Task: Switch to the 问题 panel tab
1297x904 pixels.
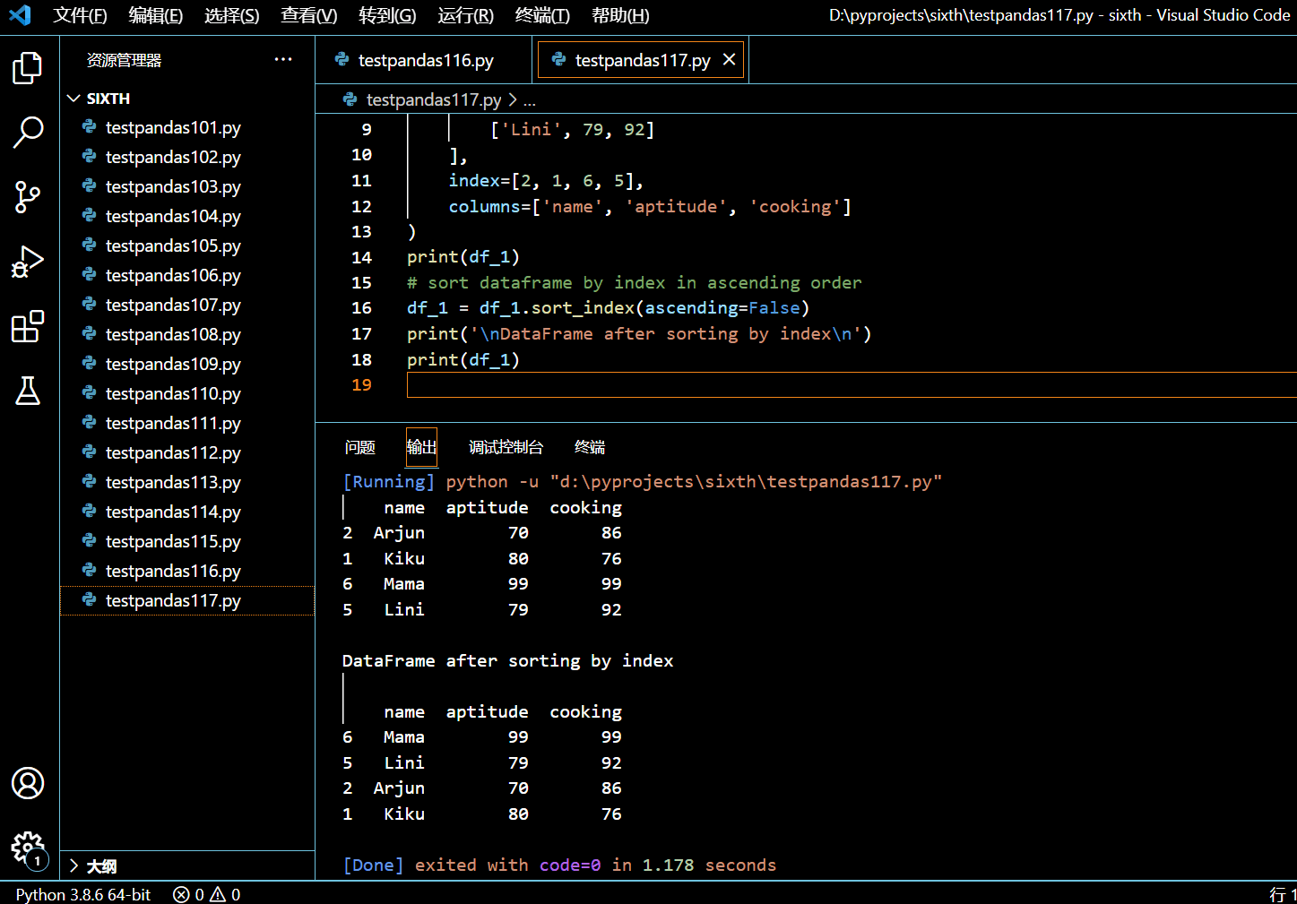Action: click(x=360, y=447)
